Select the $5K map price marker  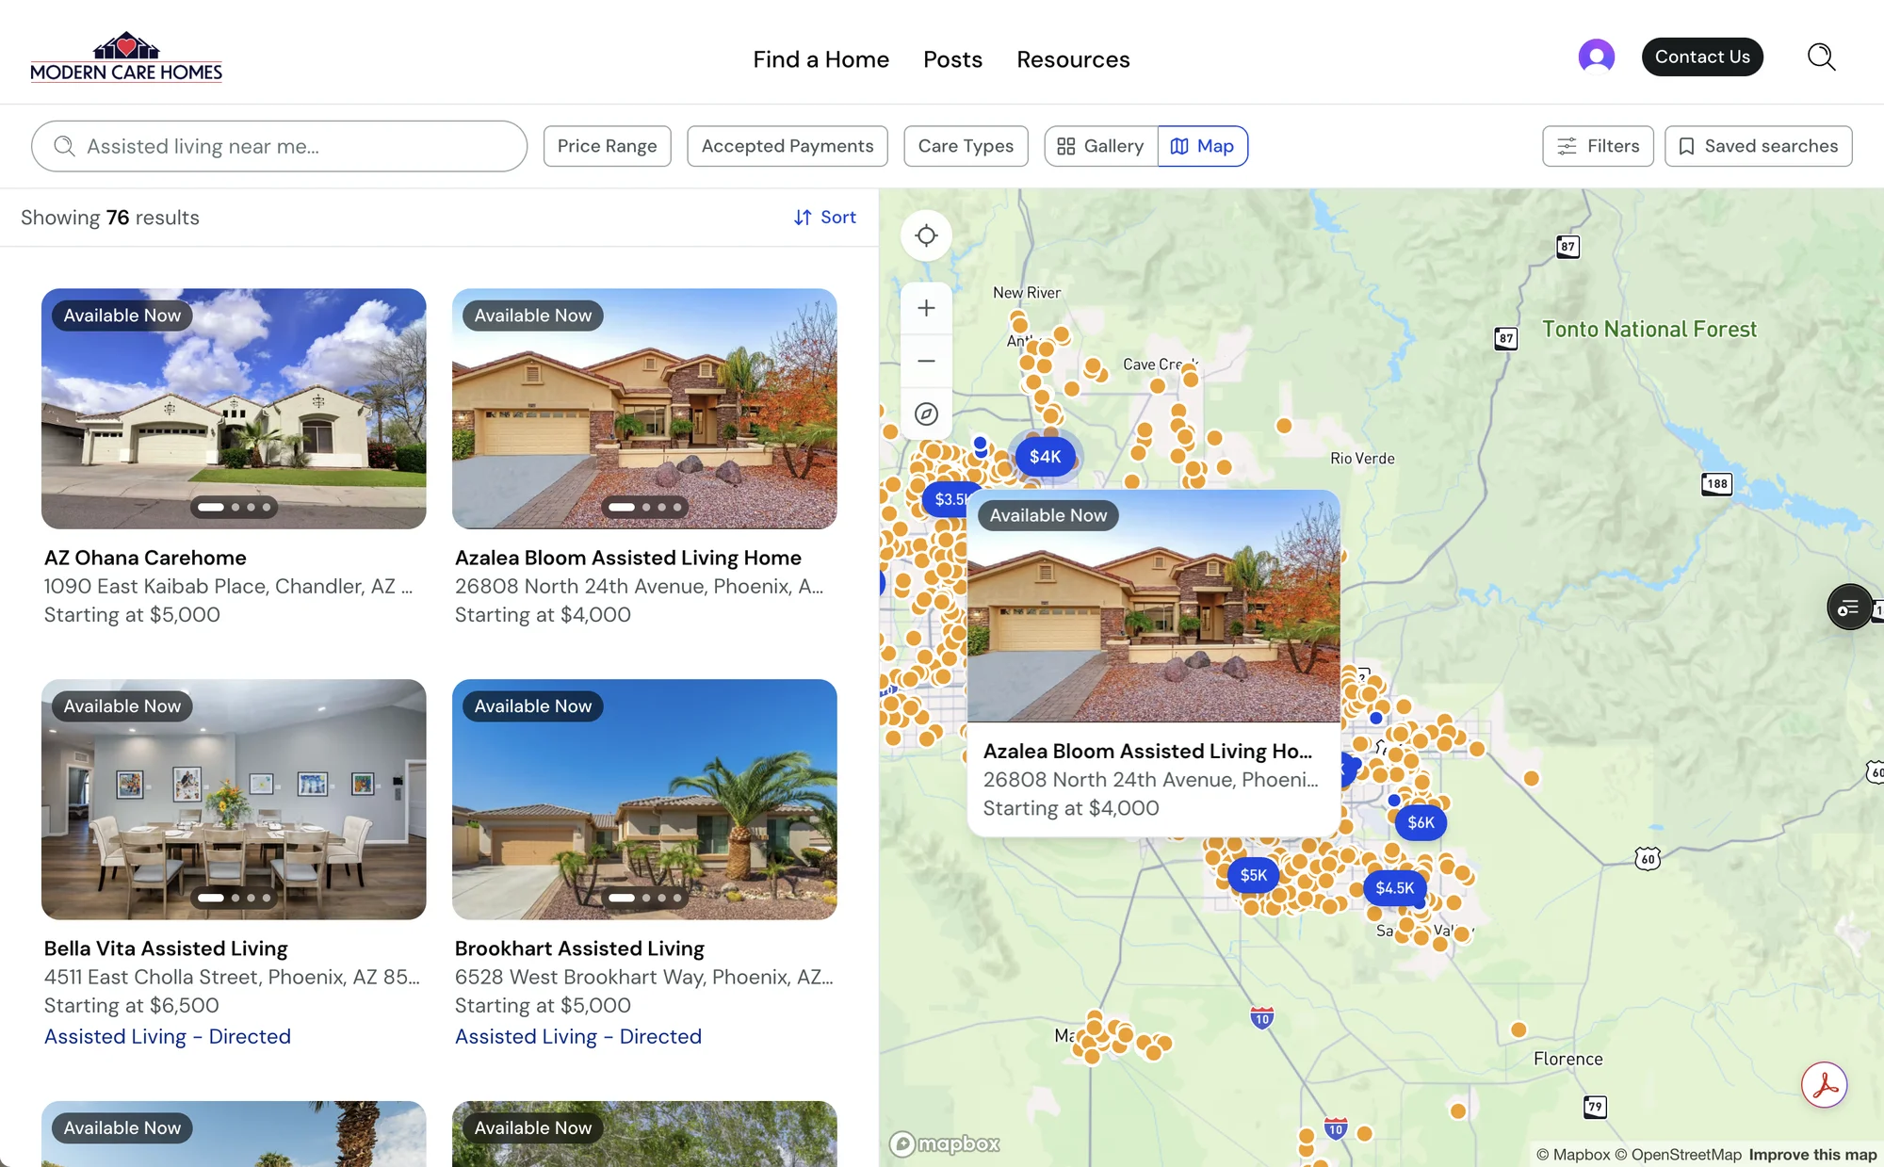1253,875
